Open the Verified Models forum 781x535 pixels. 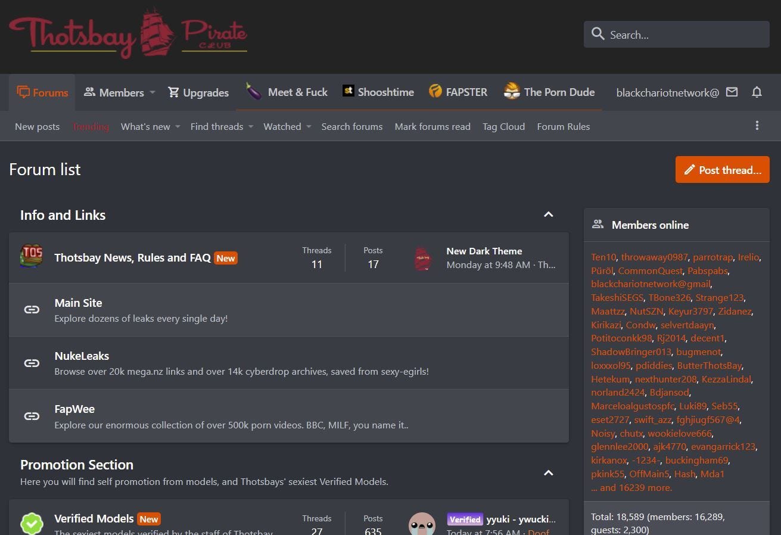pos(94,518)
